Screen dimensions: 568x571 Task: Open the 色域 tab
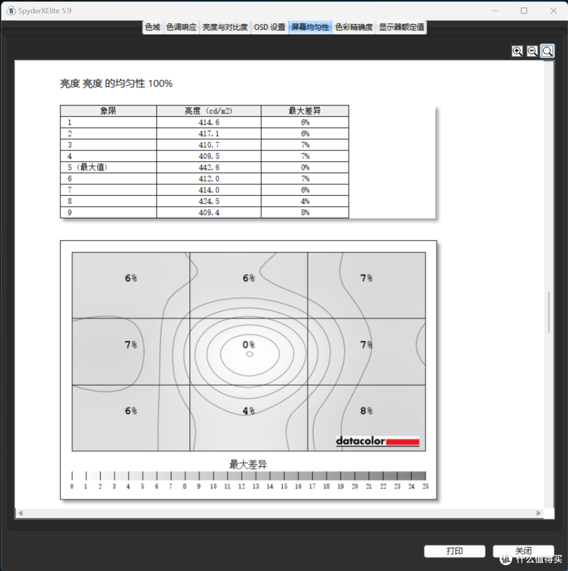[x=153, y=27]
